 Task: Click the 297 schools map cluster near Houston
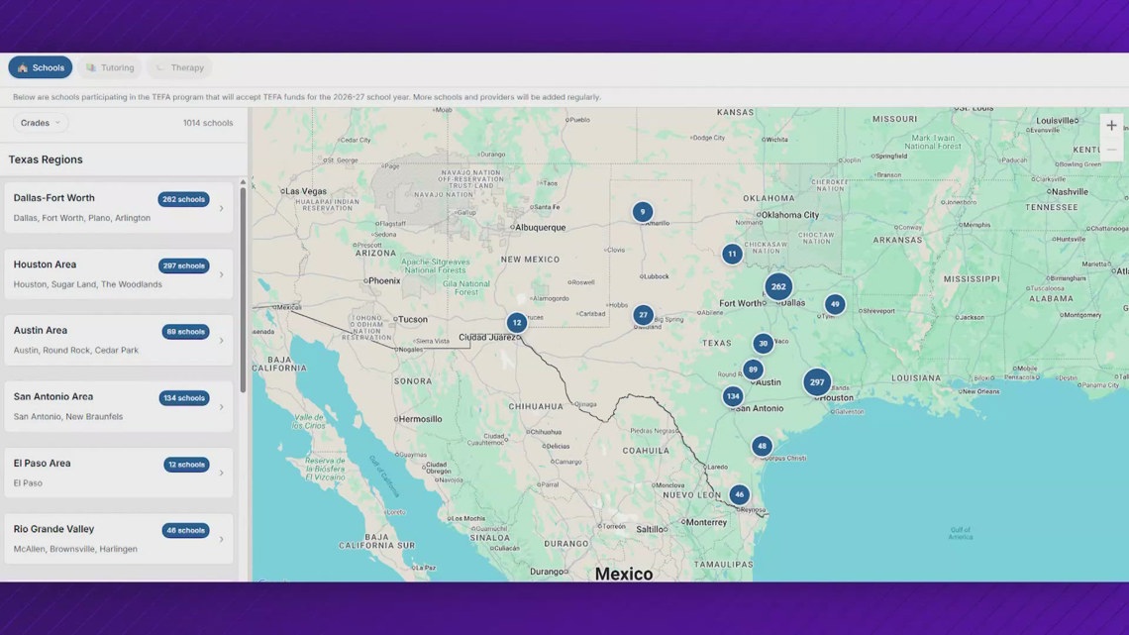[x=817, y=382]
